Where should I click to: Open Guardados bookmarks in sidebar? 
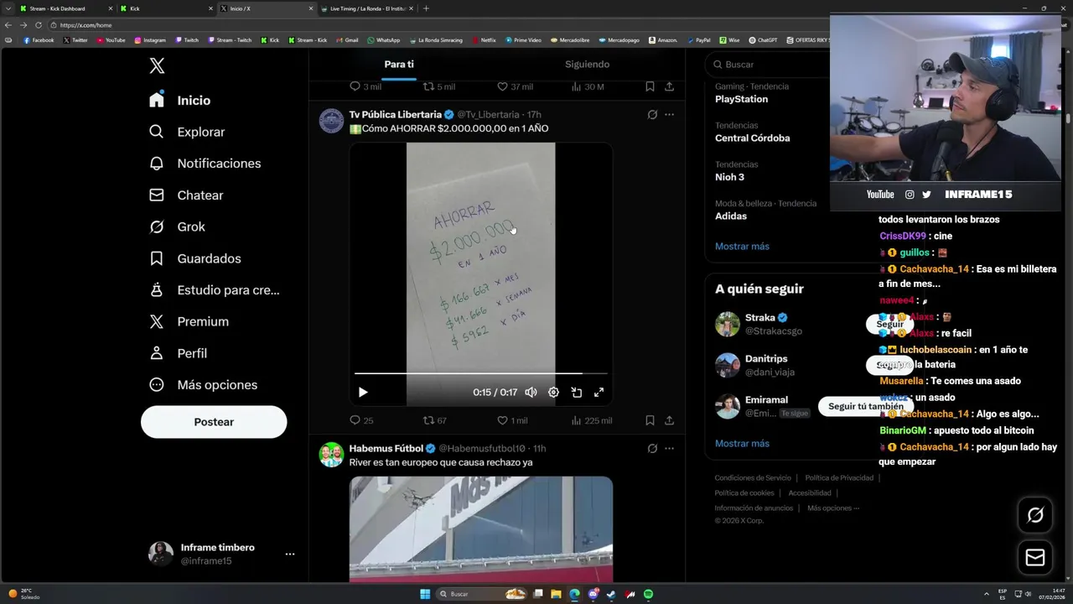coord(195,258)
